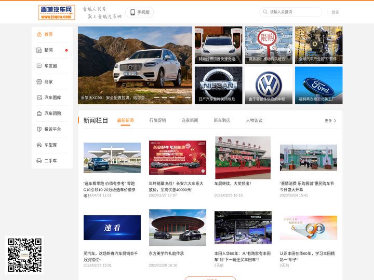Click the 登录 login link
Viewport: 374px width, 280px height.
[x=335, y=12]
